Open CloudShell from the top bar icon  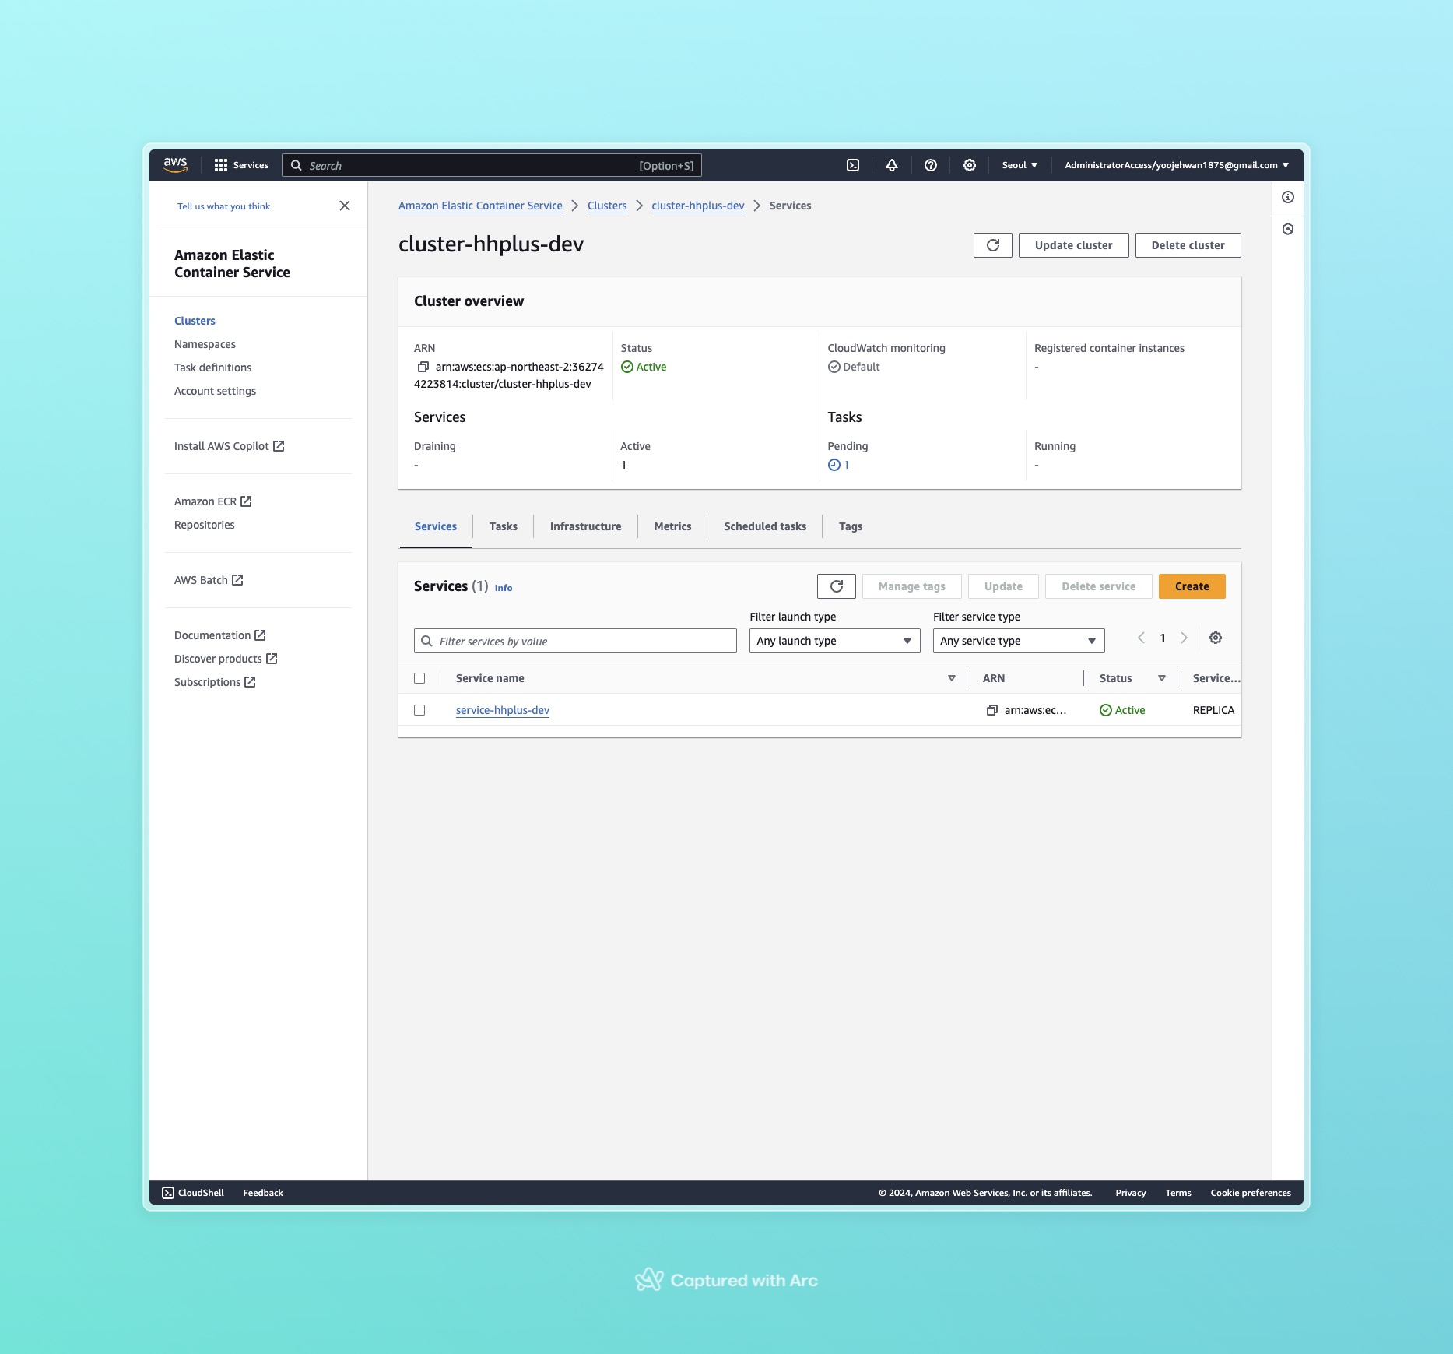point(853,165)
